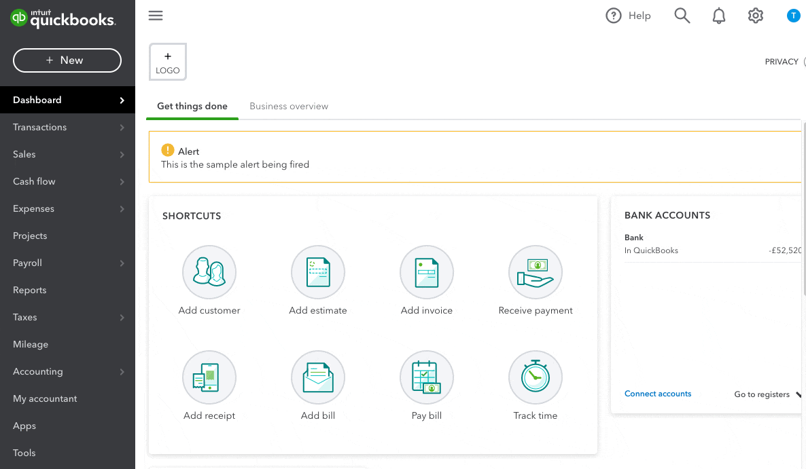The width and height of the screenshot is (806, 469).
Task: Click the Add receipt shortcut icon
Action: (x=209, y=377)
